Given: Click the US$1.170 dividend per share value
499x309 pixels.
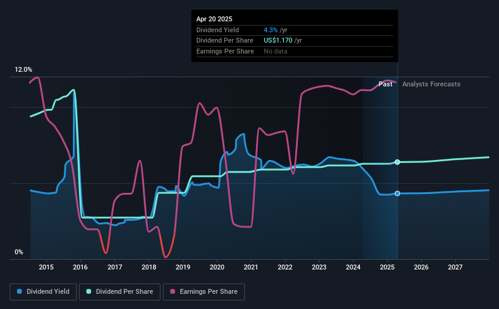Looking at the screenshot, I should 278,41.
